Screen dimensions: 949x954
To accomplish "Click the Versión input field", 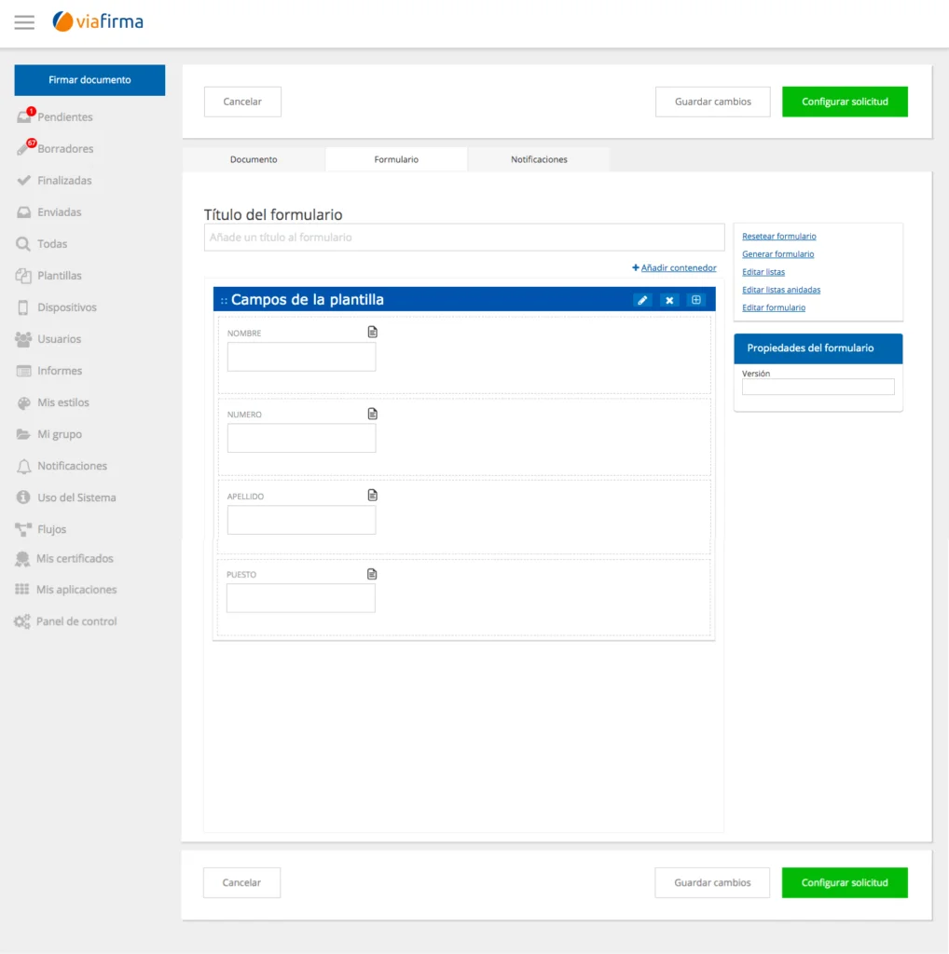I will click(x=818, y=387).
